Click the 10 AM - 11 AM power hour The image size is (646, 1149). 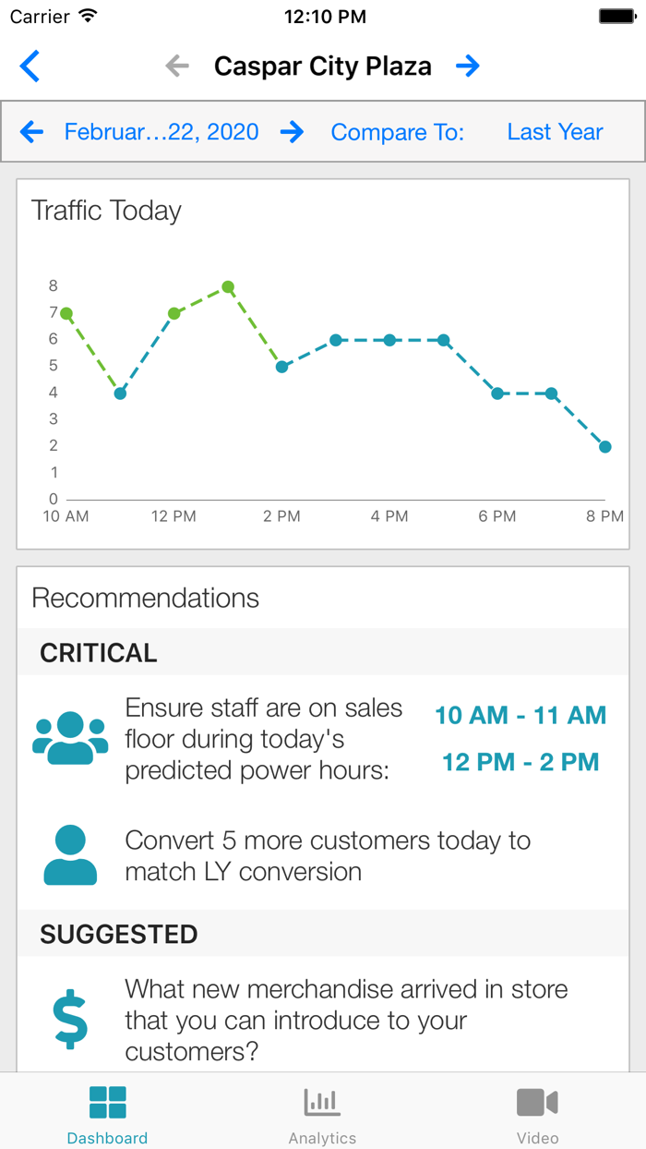520,715
